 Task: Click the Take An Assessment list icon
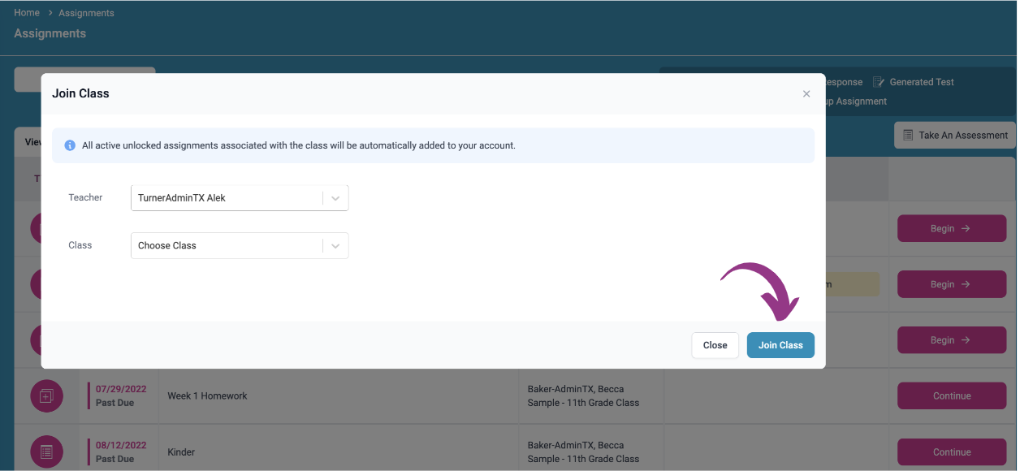(908, 135)
